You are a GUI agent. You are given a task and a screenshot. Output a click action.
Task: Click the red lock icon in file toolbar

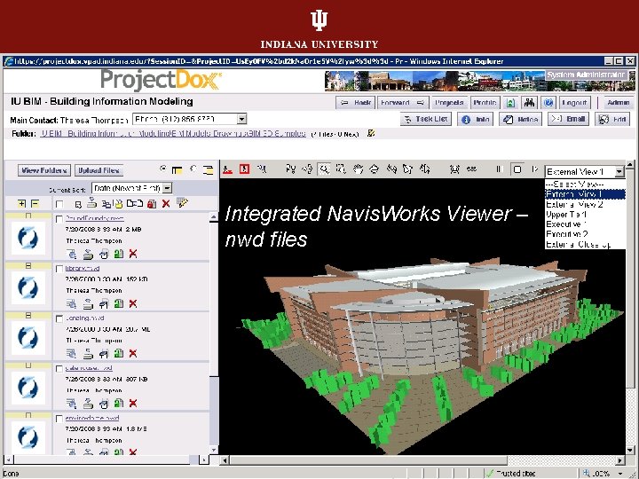click(x=152, y=203)
